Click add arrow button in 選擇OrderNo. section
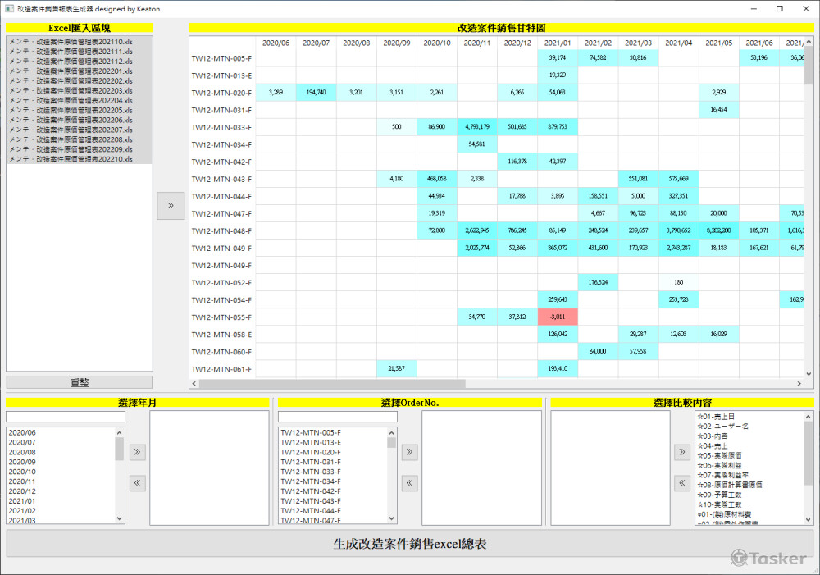 [x=410, y=451]
